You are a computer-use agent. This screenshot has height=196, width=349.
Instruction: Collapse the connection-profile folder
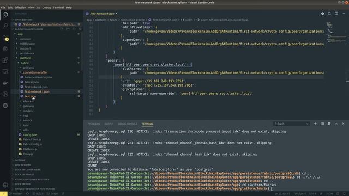coord(35,72)
